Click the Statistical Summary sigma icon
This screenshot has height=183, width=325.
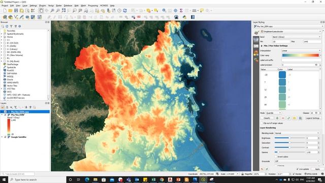(x=181, y=11)
